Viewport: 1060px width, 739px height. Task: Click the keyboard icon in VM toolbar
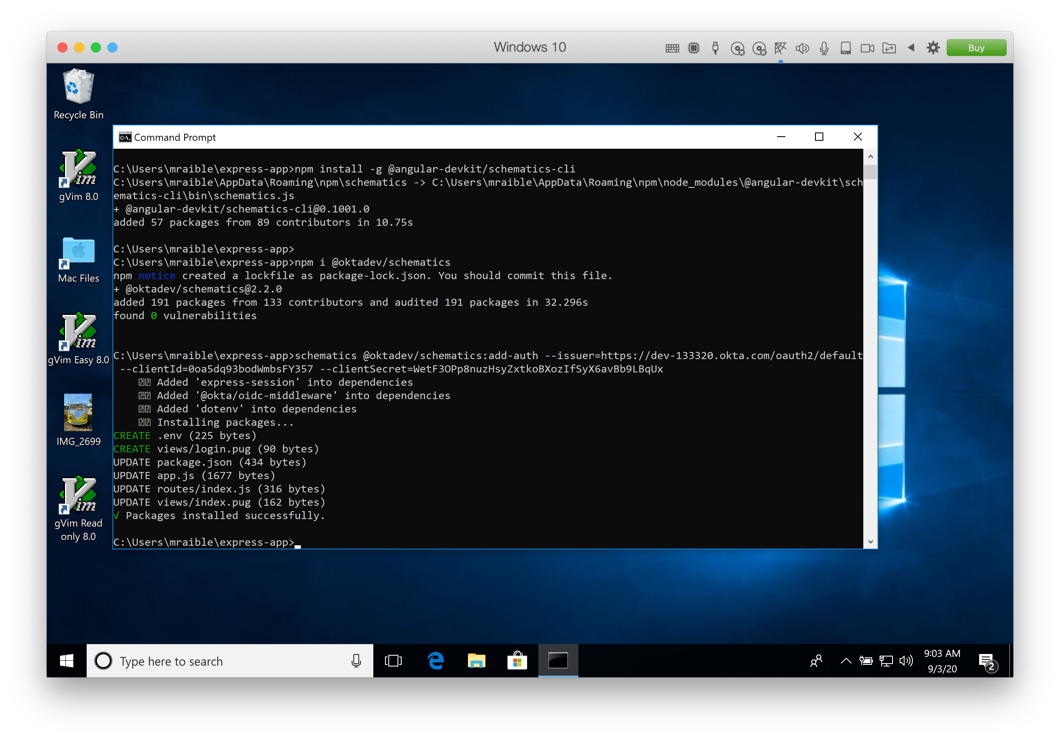672,48
